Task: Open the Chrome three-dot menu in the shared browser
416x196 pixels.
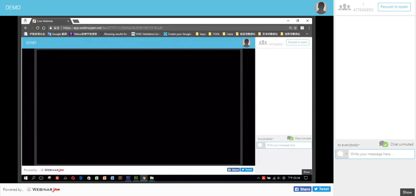Action: click(x=309, y=28)
